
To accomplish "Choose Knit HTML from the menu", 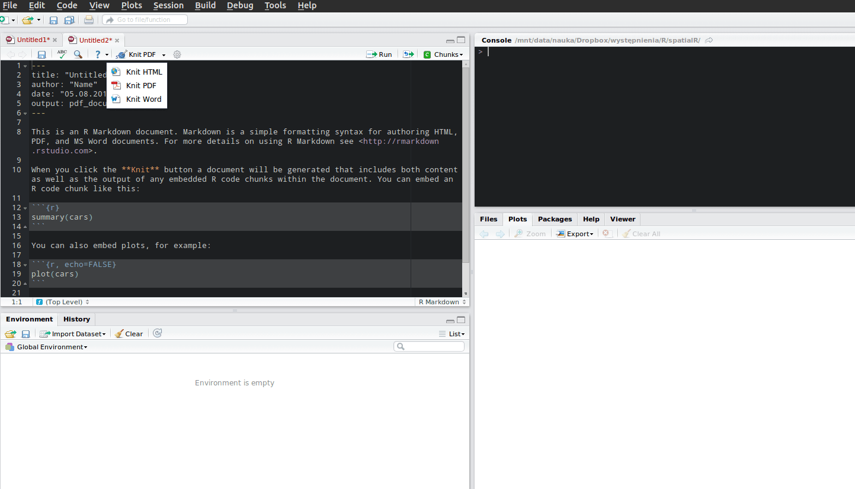I will pos(137,72).
